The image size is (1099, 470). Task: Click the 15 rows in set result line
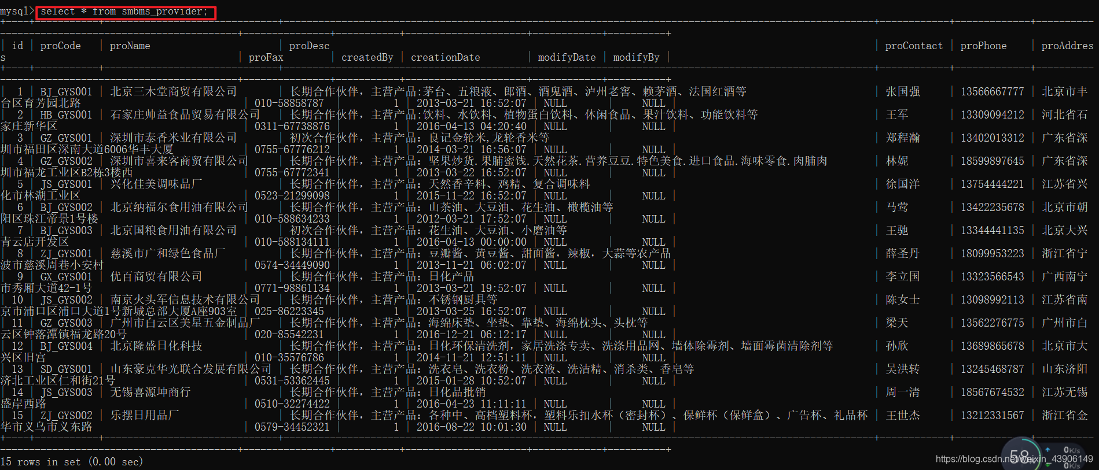tap(72, 462)
